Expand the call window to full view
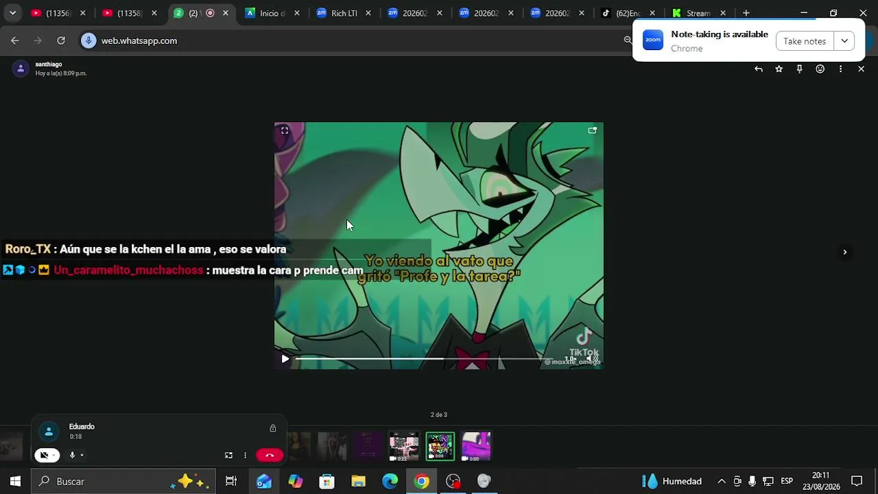Screen dimensions: 878x494 (228, 455)
